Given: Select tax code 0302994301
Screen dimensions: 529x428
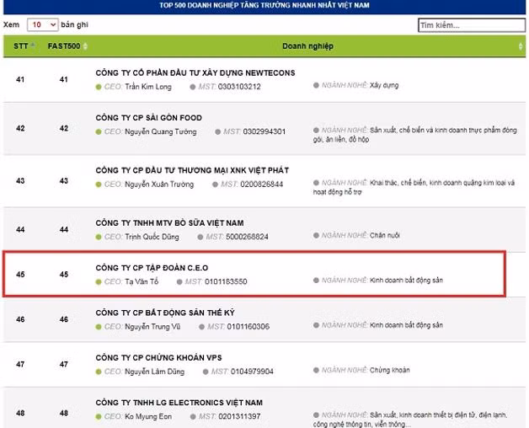Looking at the screenshot, I should (264, 131).
